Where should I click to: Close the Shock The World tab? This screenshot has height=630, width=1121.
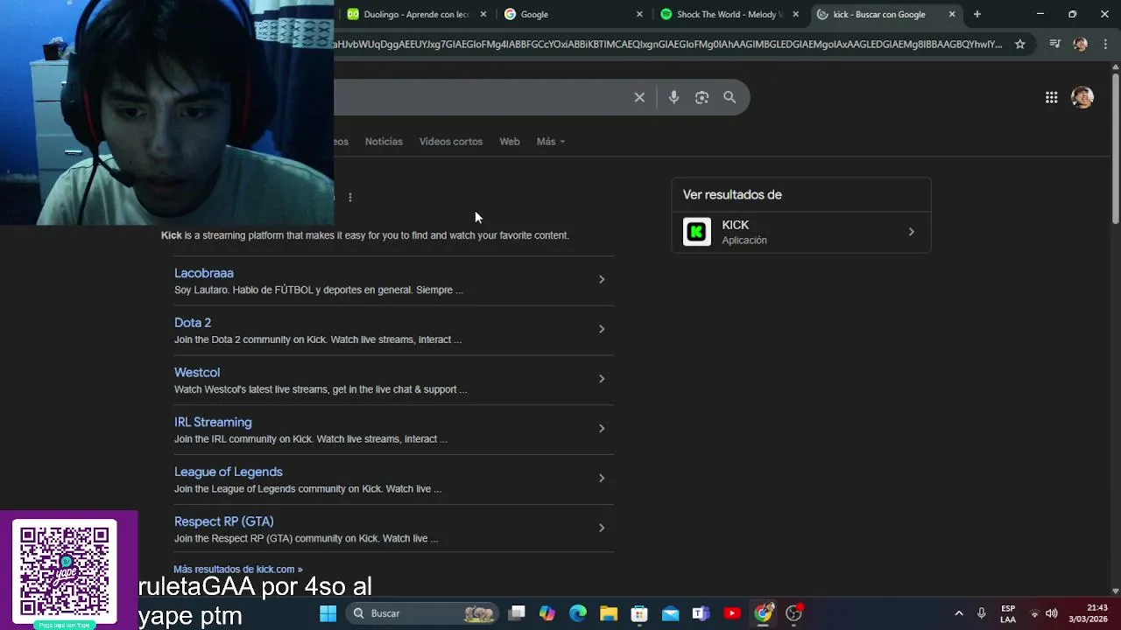[x=795, y=14]
